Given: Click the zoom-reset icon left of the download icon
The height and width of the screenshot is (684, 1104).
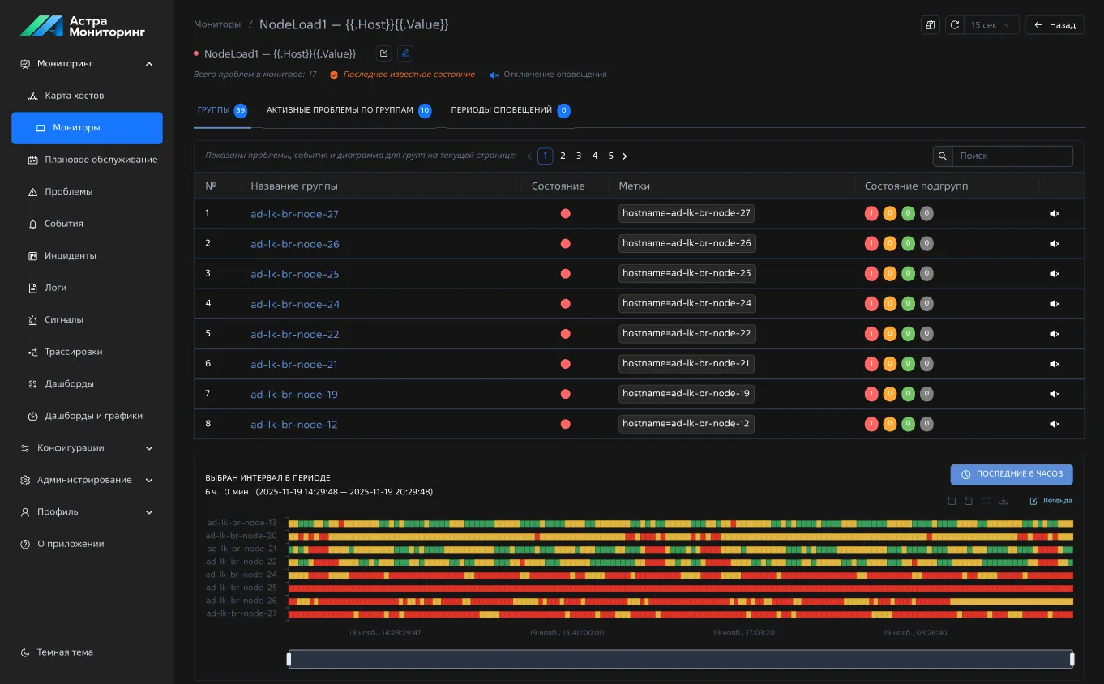Looking at the screenshot, I should click(x=986, y=501).
